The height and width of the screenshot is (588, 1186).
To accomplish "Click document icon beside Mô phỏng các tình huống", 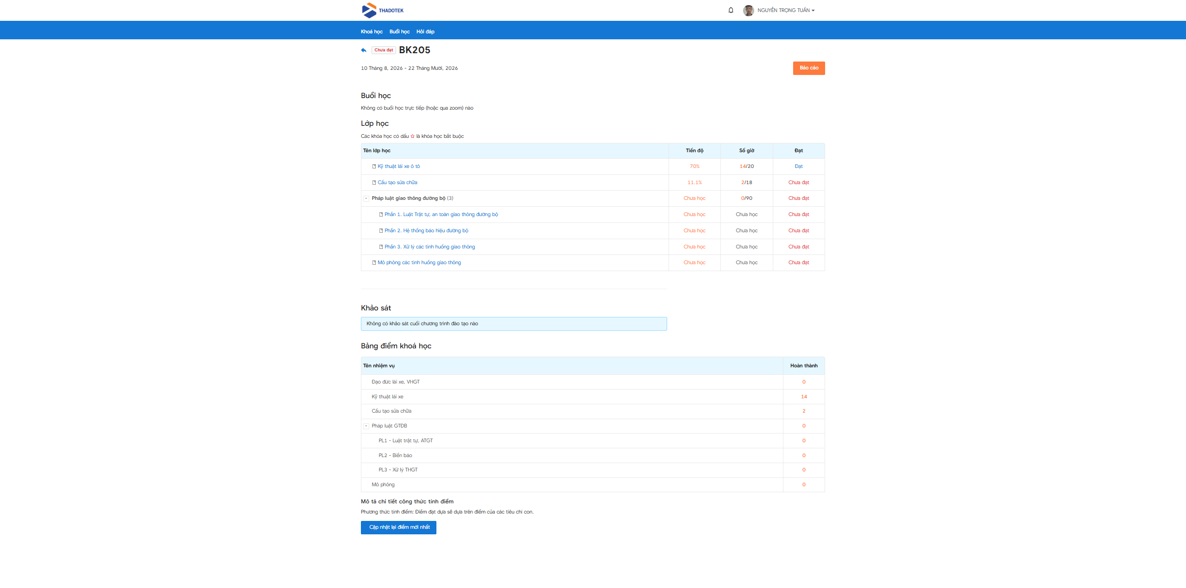I will [374, 263].
